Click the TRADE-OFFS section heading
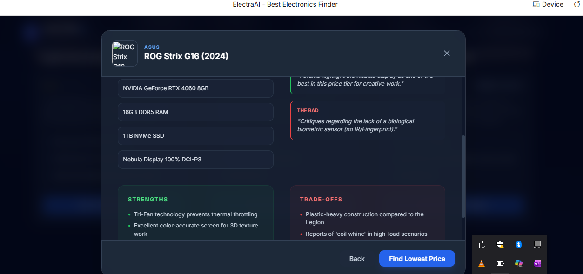This screenshot has width=583, height=274. 321,200
